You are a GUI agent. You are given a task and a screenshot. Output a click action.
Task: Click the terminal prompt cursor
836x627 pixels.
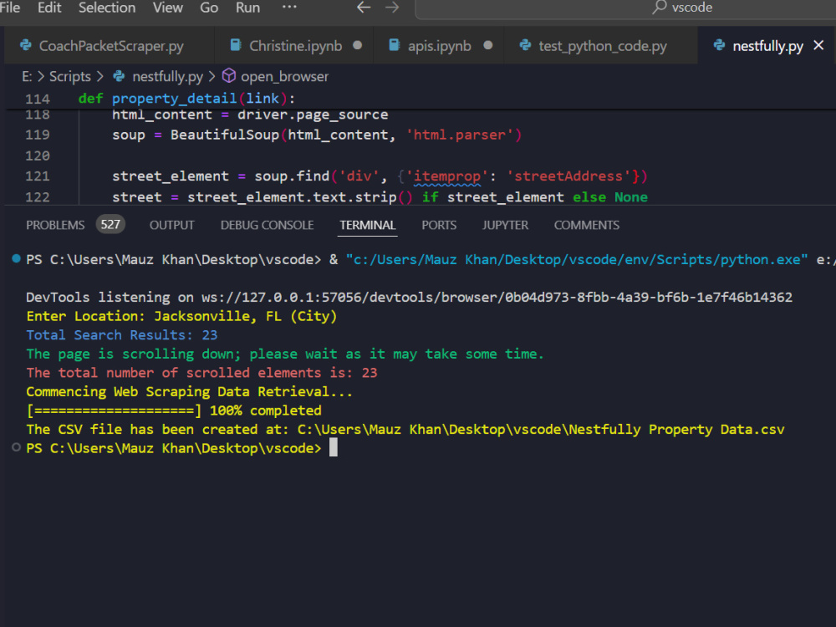coord(334,448)
